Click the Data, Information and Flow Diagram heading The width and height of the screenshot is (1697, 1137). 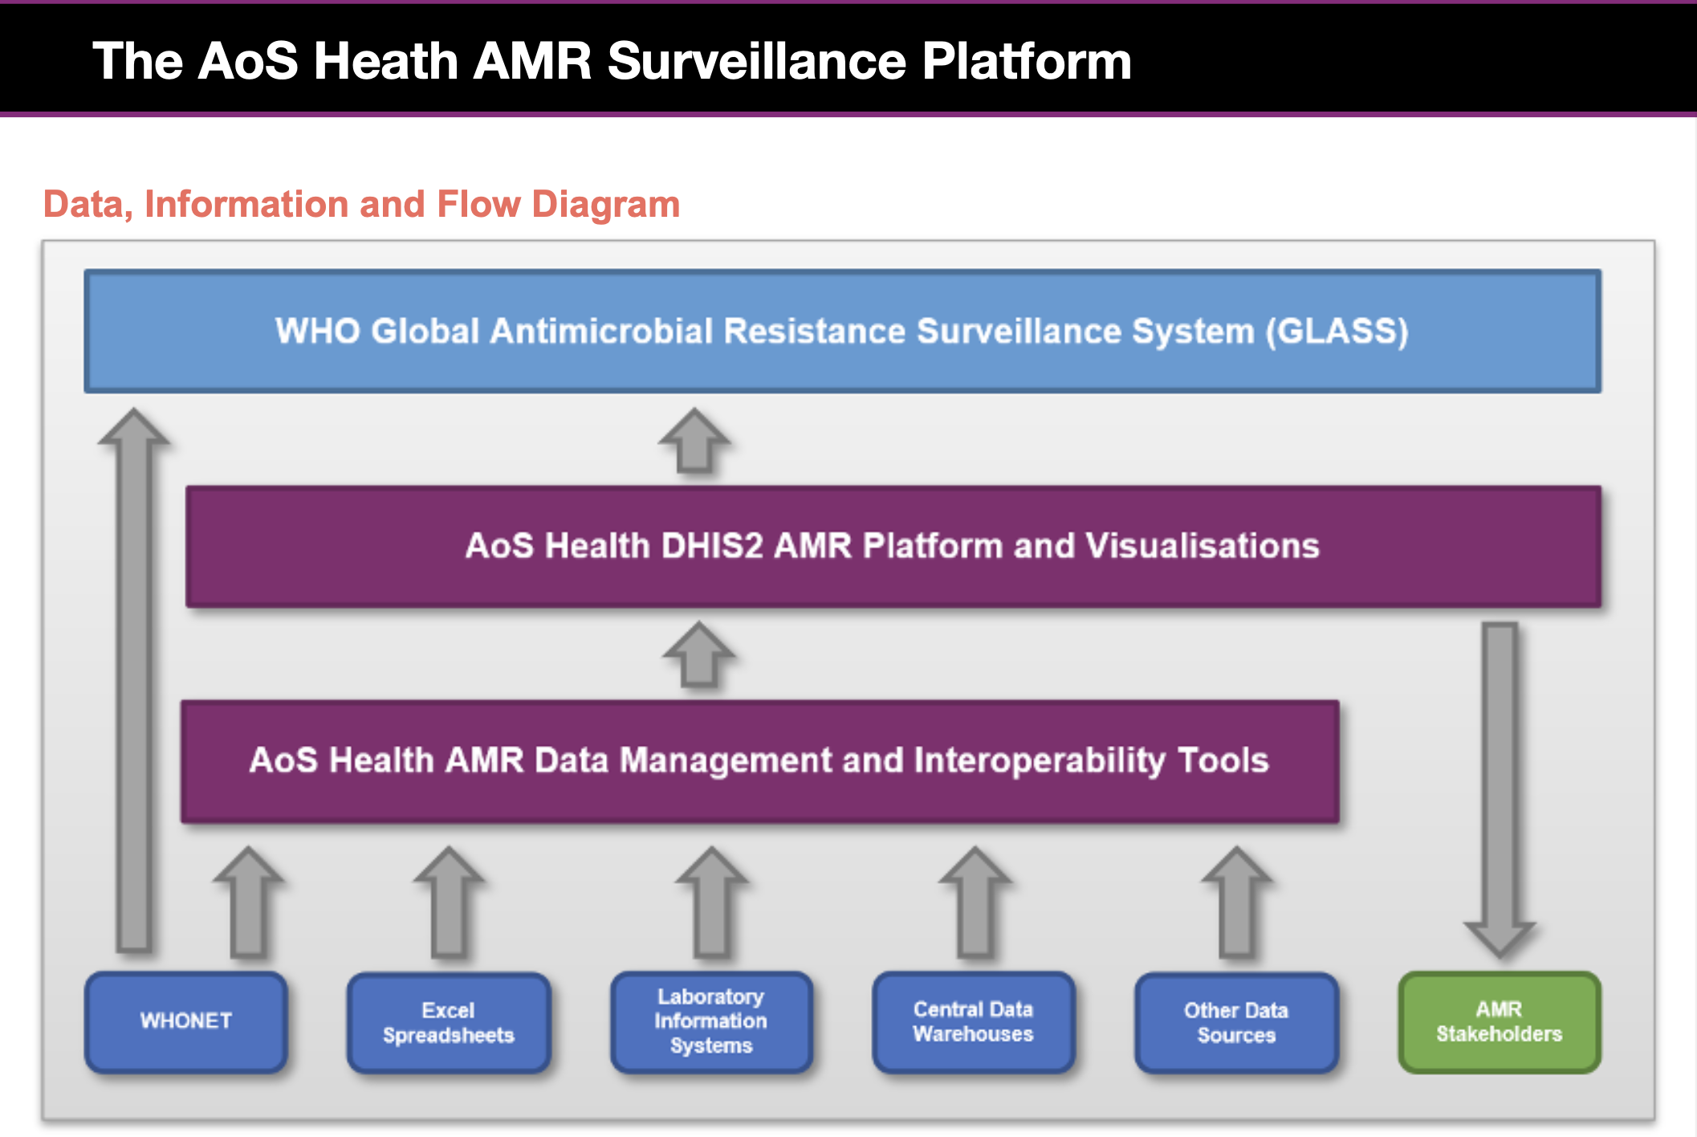(x=361, y=204)
